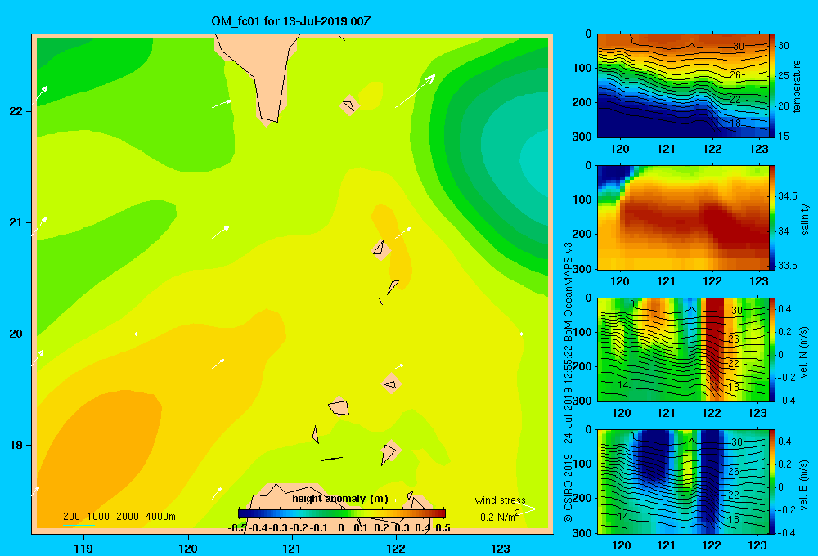The width and height of the screenshot is (818, 556).
Task: Click the title OM_fc01 for 13-Jul-2019 00Z
Action: (x=290, y=21)
